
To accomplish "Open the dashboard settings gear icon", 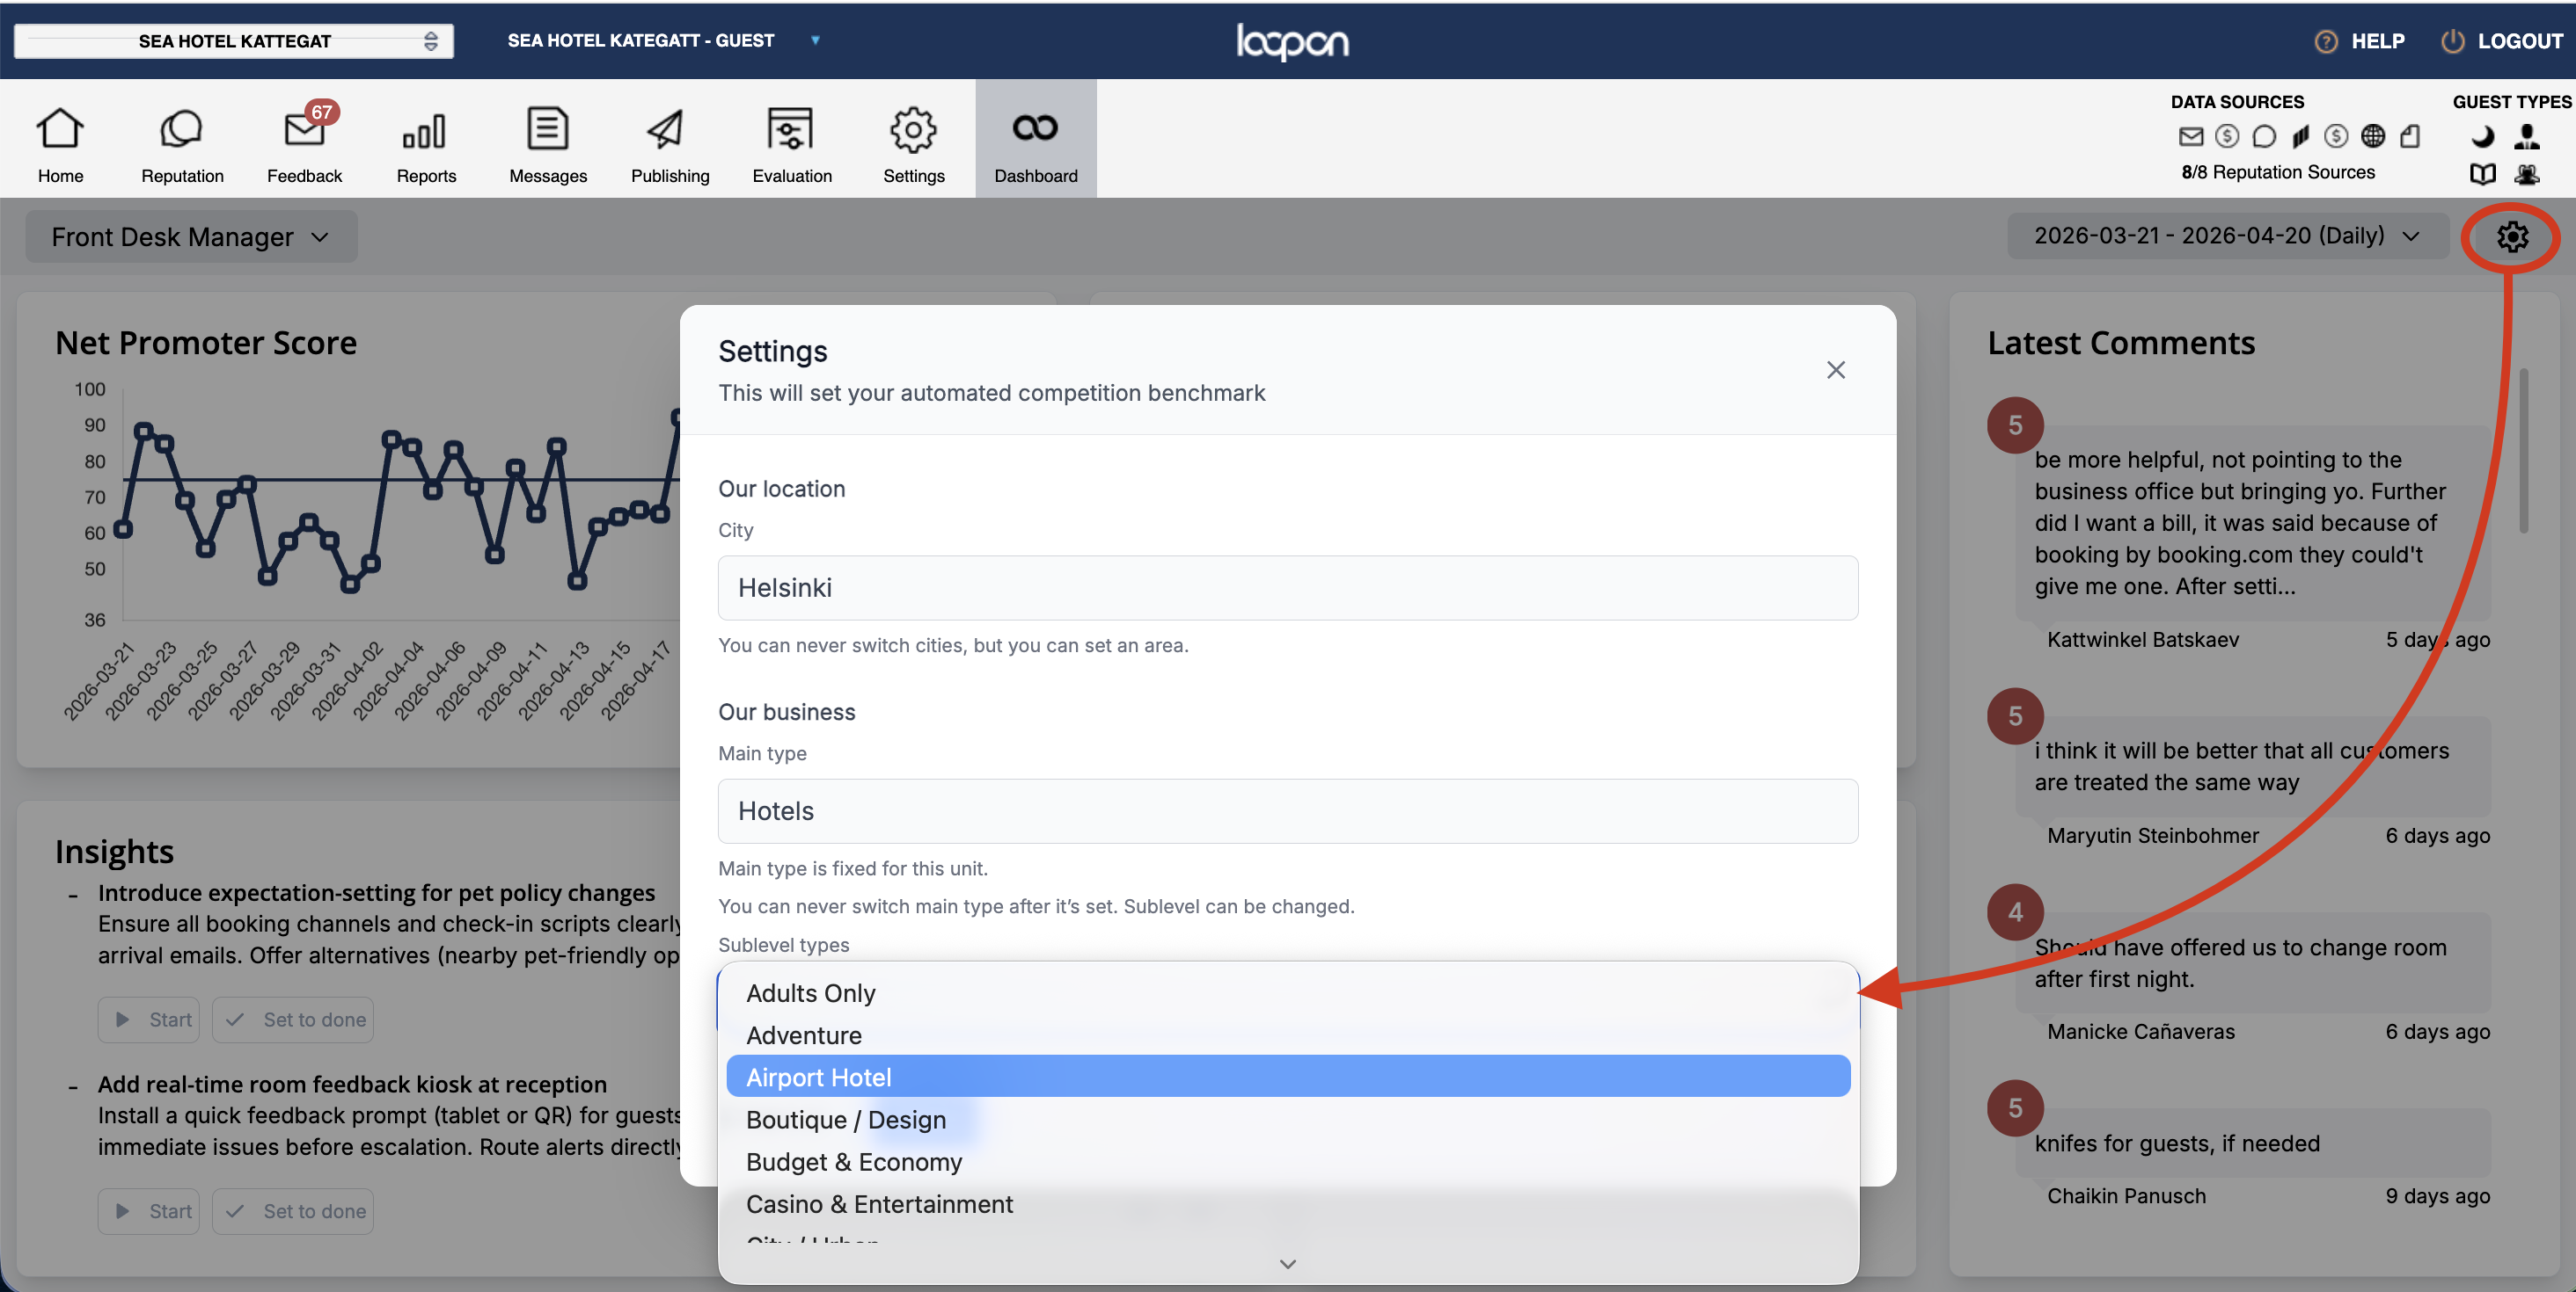I will tap(2512, 236).
